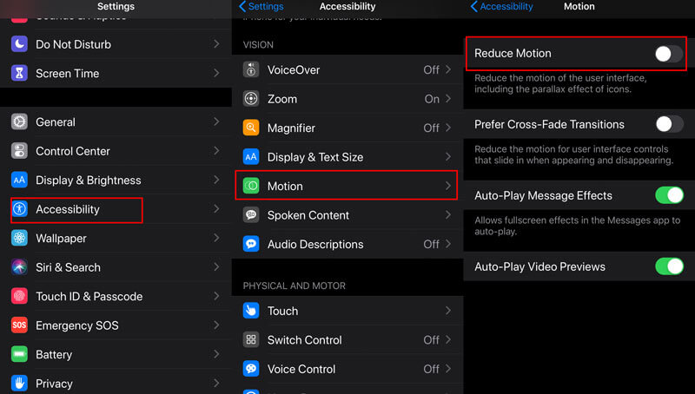Viewport: 695px width, 394px height.
Task: Select the Voice Control icon
Action: 251,369
